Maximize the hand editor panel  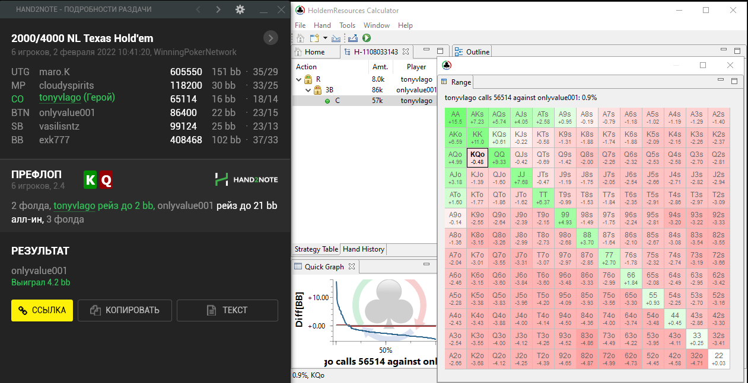coord(440,51)
